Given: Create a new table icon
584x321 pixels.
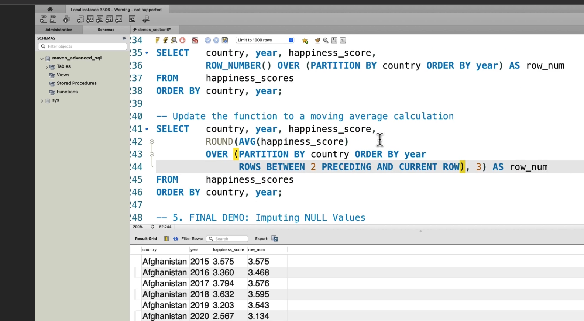Looking at the screenshot, I should (x=90, y=19).
